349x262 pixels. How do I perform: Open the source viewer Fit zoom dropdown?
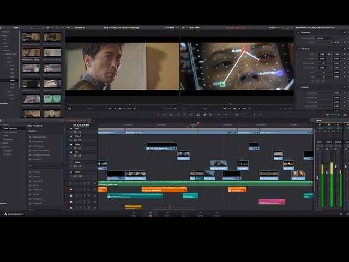click(x=69, y=28)
